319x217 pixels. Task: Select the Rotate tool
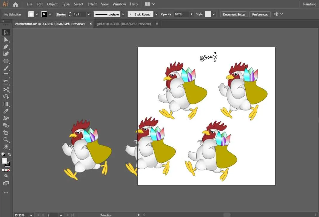pyautogui.click(x=6, y=82)
